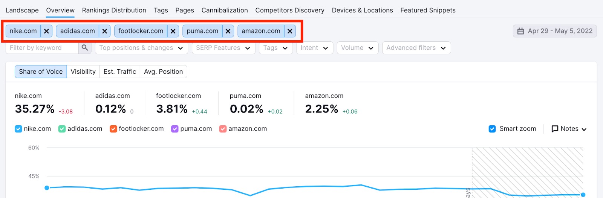Open the Pages tab

point(185,10)
